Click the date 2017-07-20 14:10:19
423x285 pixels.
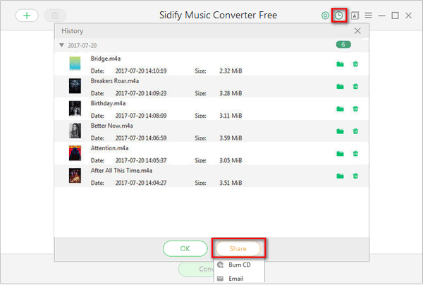141,71
